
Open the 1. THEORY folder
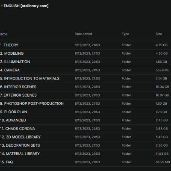pyautogui.click(x=9, y=45)
